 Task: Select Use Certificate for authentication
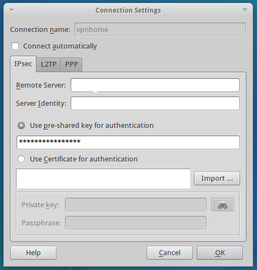point(22,159)
